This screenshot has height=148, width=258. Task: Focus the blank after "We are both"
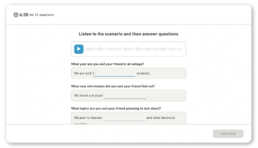(114, 73)
